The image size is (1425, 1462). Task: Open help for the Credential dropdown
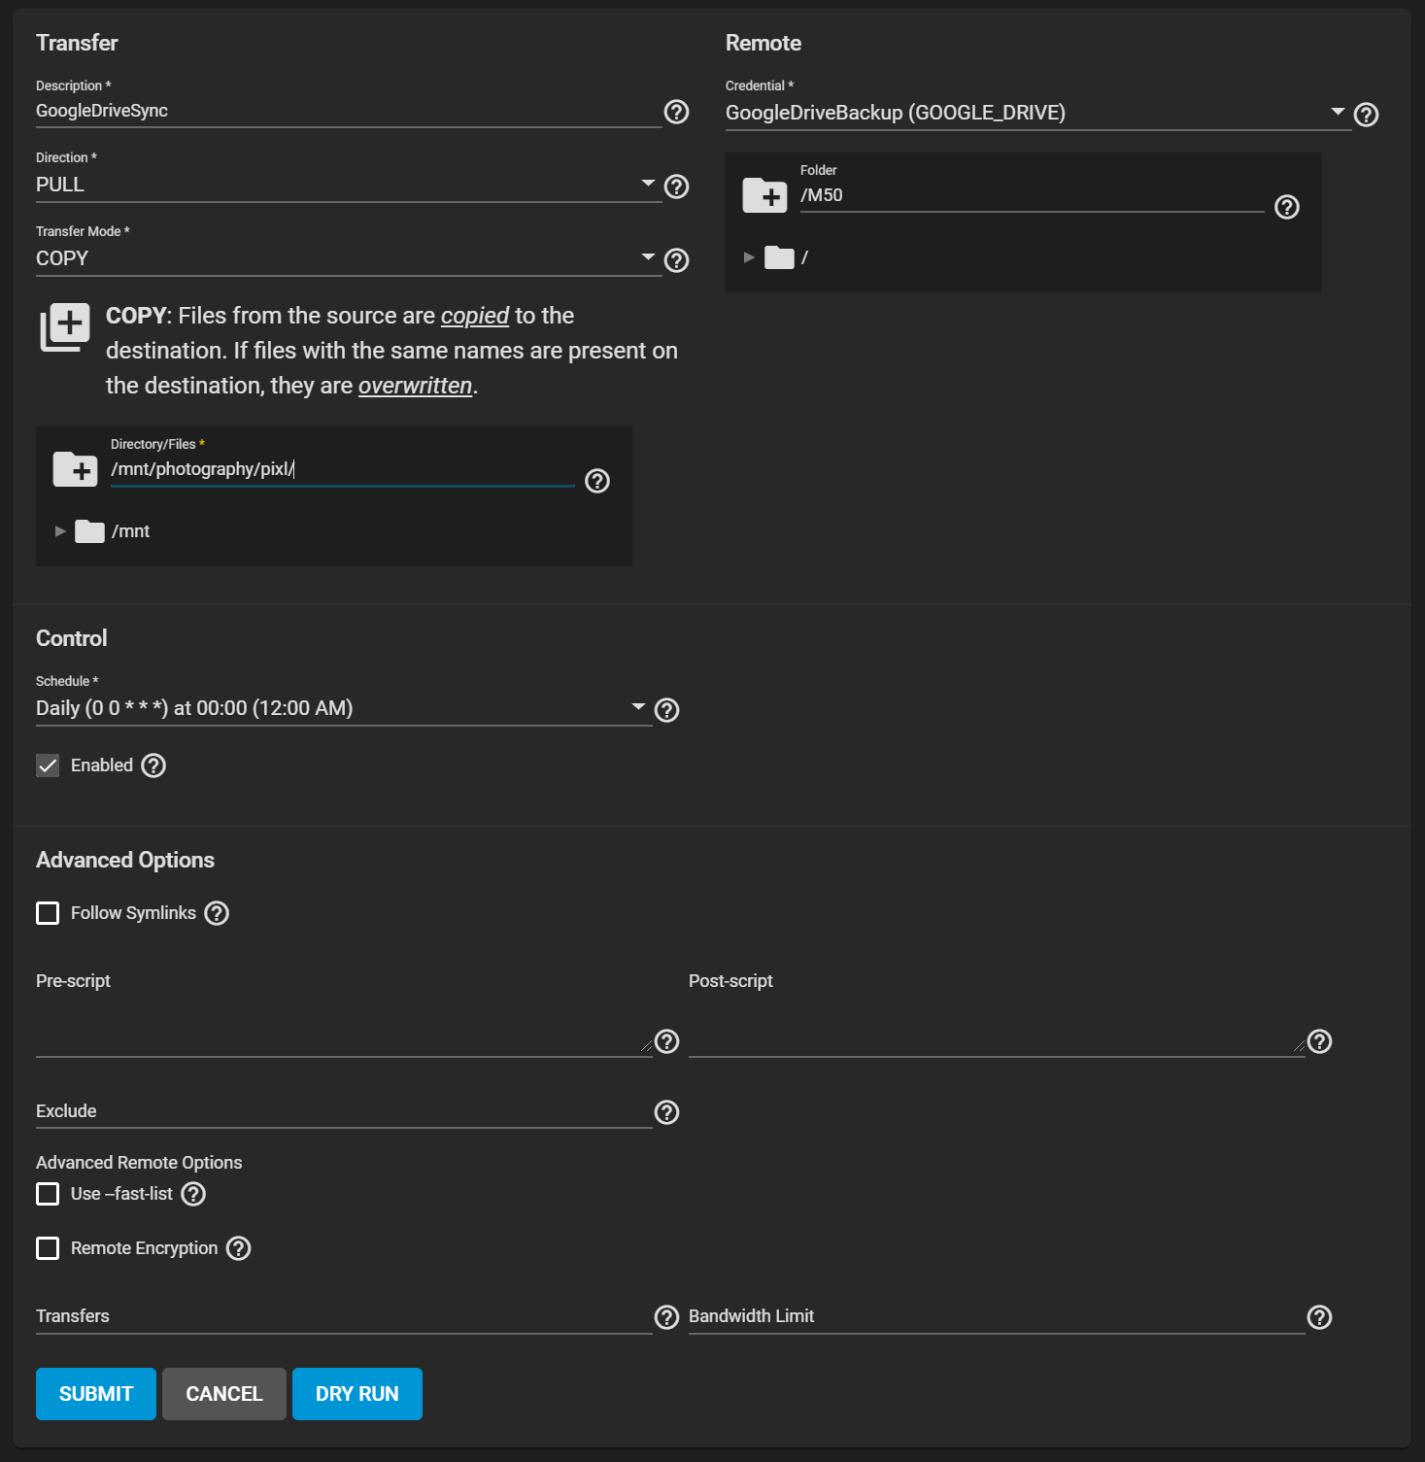pos(1366,115)
